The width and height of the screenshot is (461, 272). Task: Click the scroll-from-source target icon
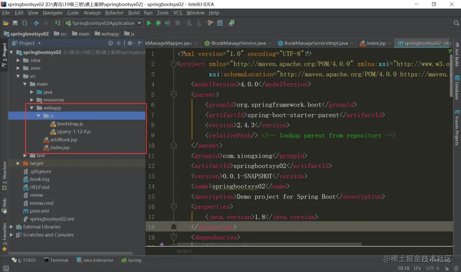pos(110,43)
